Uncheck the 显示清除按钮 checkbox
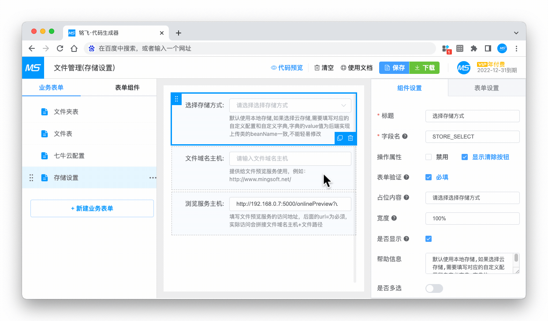This screenshot has width=548, height=321. point(465,157)
